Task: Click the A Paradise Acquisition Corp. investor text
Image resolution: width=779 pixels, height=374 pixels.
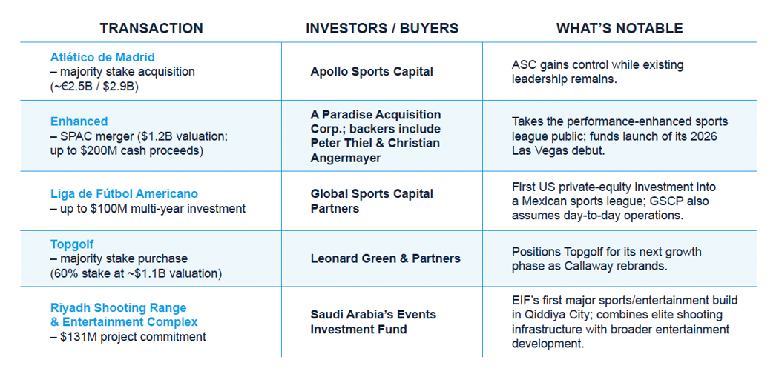Action: tap(375, 136)
